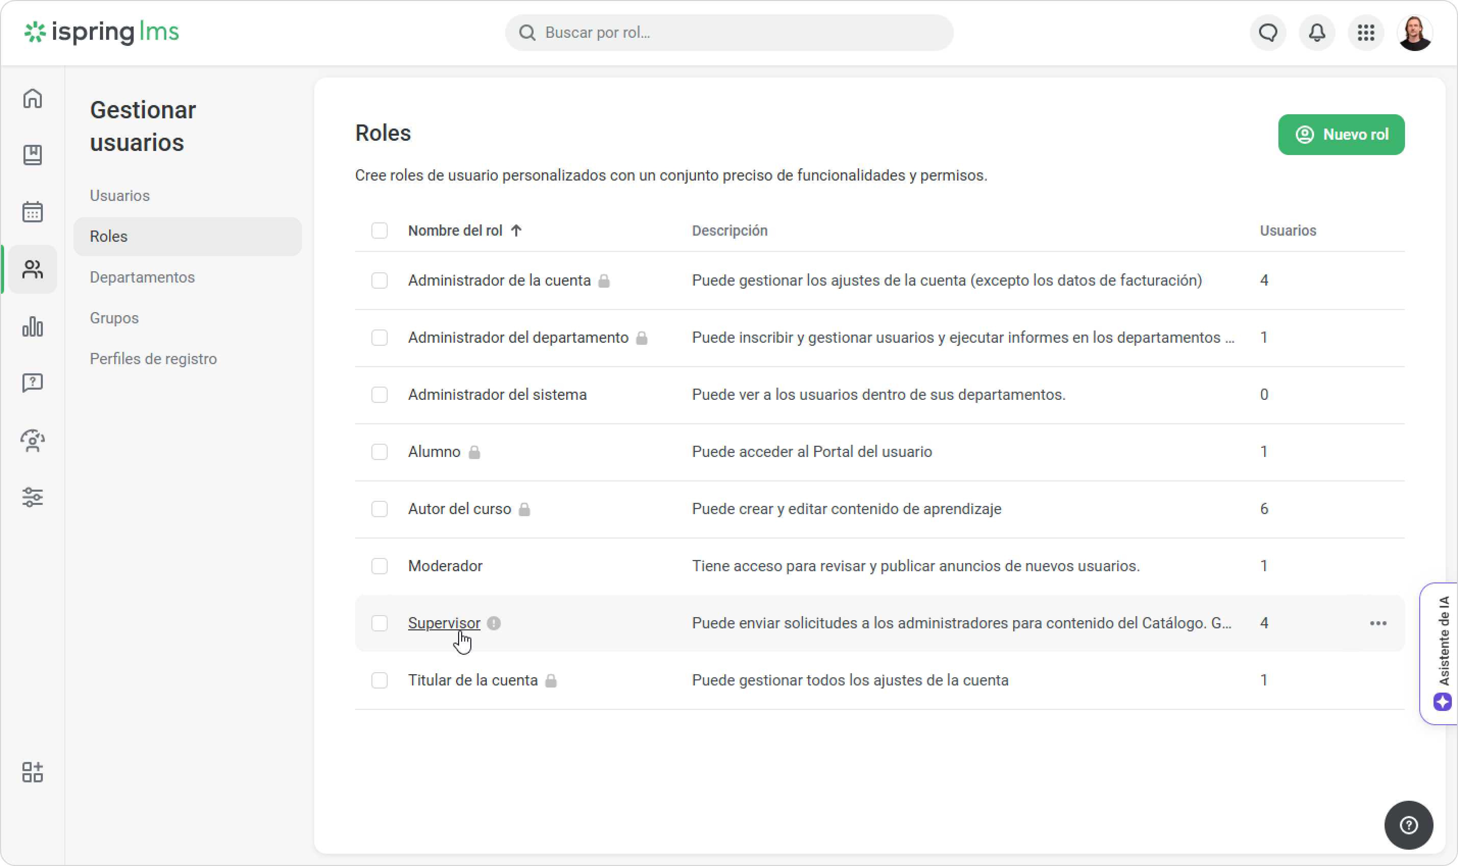The height and width of the screenshot is (866, 1458).
Task: Go to Departamentos section
Action: (x=142, y=277)
